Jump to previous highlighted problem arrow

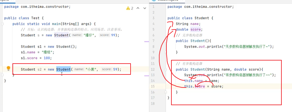138,8
